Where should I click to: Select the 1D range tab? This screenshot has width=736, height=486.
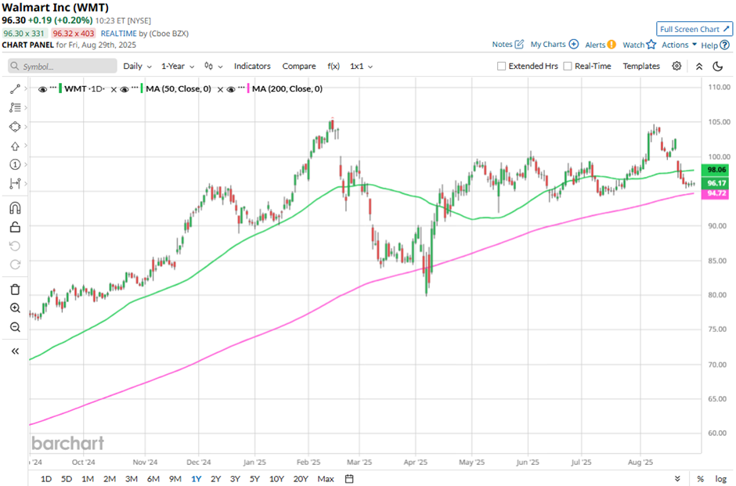(x=46, y=478)
